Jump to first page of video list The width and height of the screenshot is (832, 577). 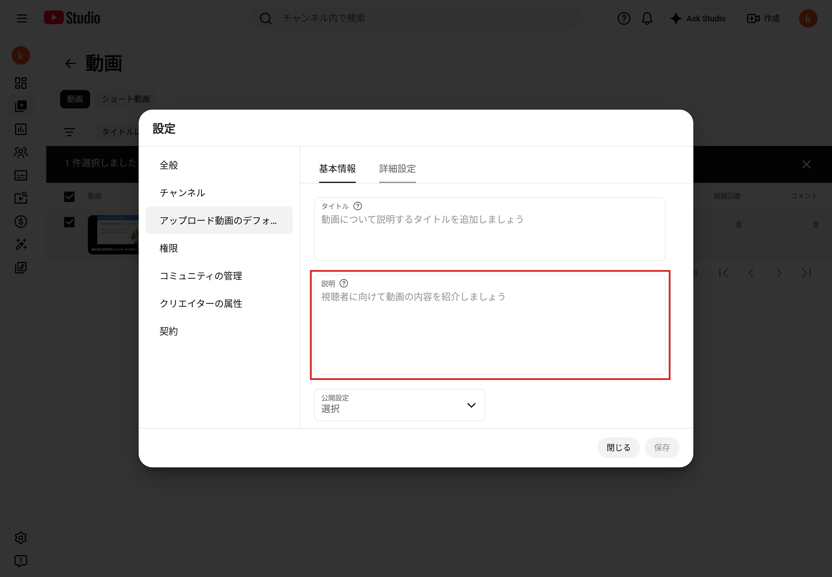[x=723, y=273]
